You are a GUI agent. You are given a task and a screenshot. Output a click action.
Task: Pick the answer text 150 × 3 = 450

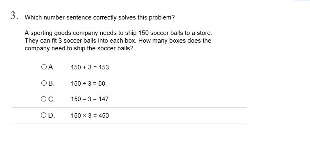pyautogui.click(x=90, y=116)
